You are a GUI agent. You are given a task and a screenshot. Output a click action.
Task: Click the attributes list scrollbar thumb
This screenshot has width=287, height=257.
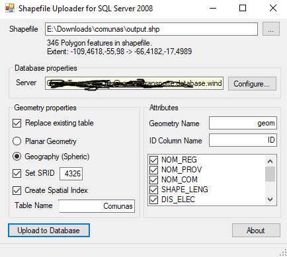270,174
